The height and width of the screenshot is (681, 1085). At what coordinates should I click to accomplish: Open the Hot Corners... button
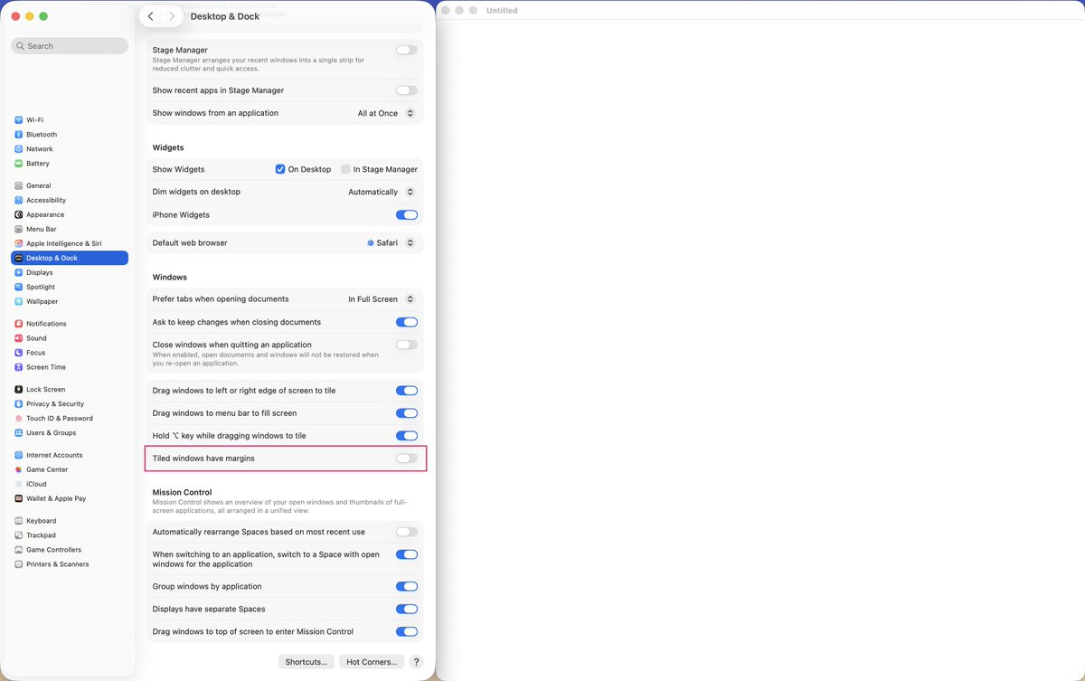372,662
